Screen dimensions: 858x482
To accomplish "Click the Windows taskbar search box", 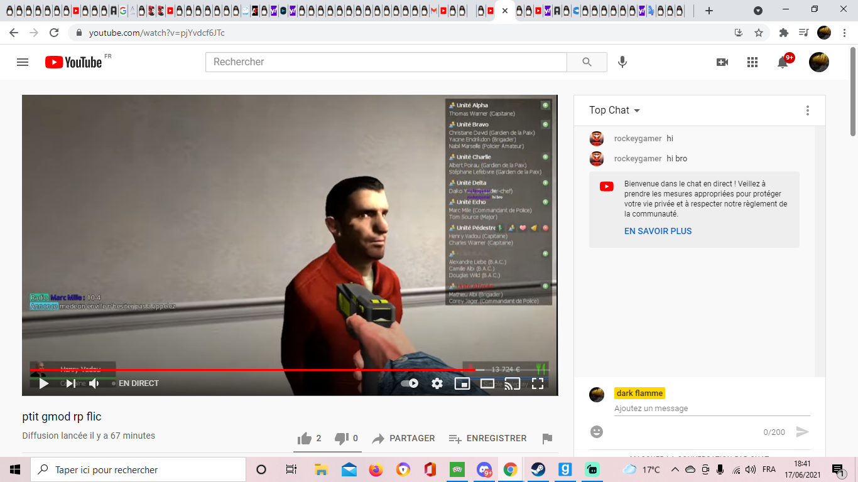I will [x=138, y=469].
